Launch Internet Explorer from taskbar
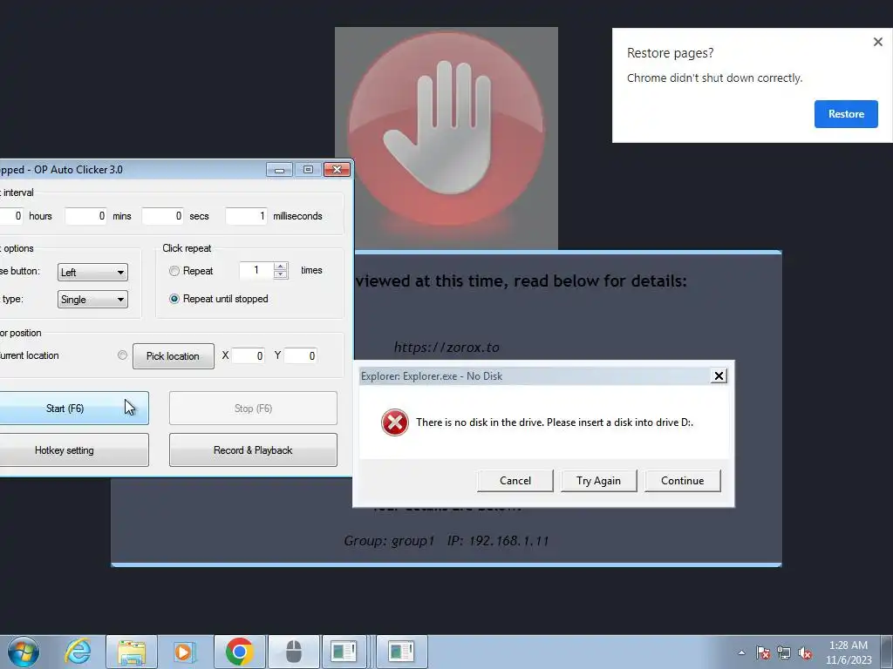Screen dimensions: 893x669 point(78,652)
